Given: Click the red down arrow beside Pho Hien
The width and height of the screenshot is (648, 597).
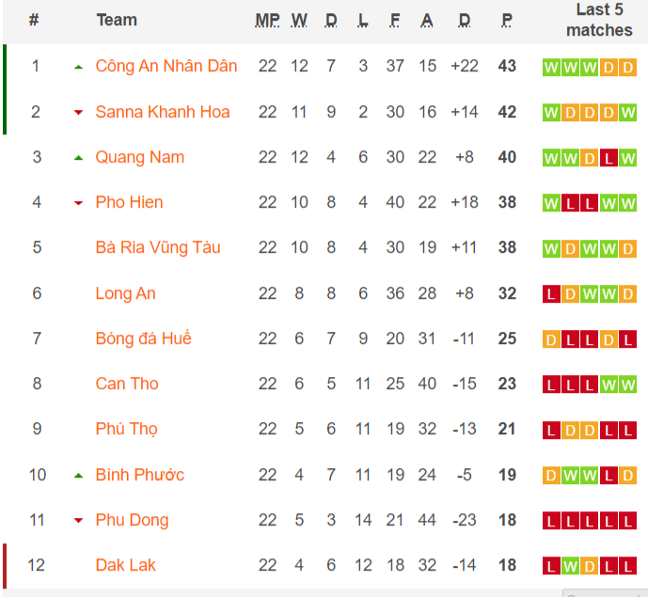Looking at the screenshot, I should tap(79, 203).
